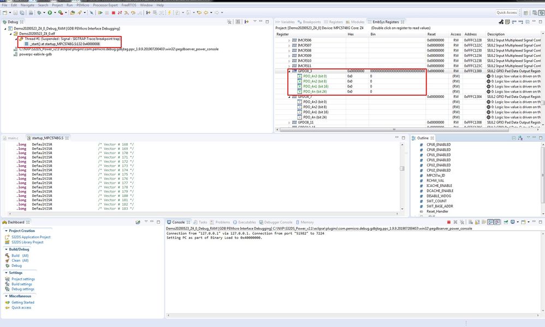Collapse the GPDO0_3 register group
This screenshot has width=545, height=327.
(289, 71)
